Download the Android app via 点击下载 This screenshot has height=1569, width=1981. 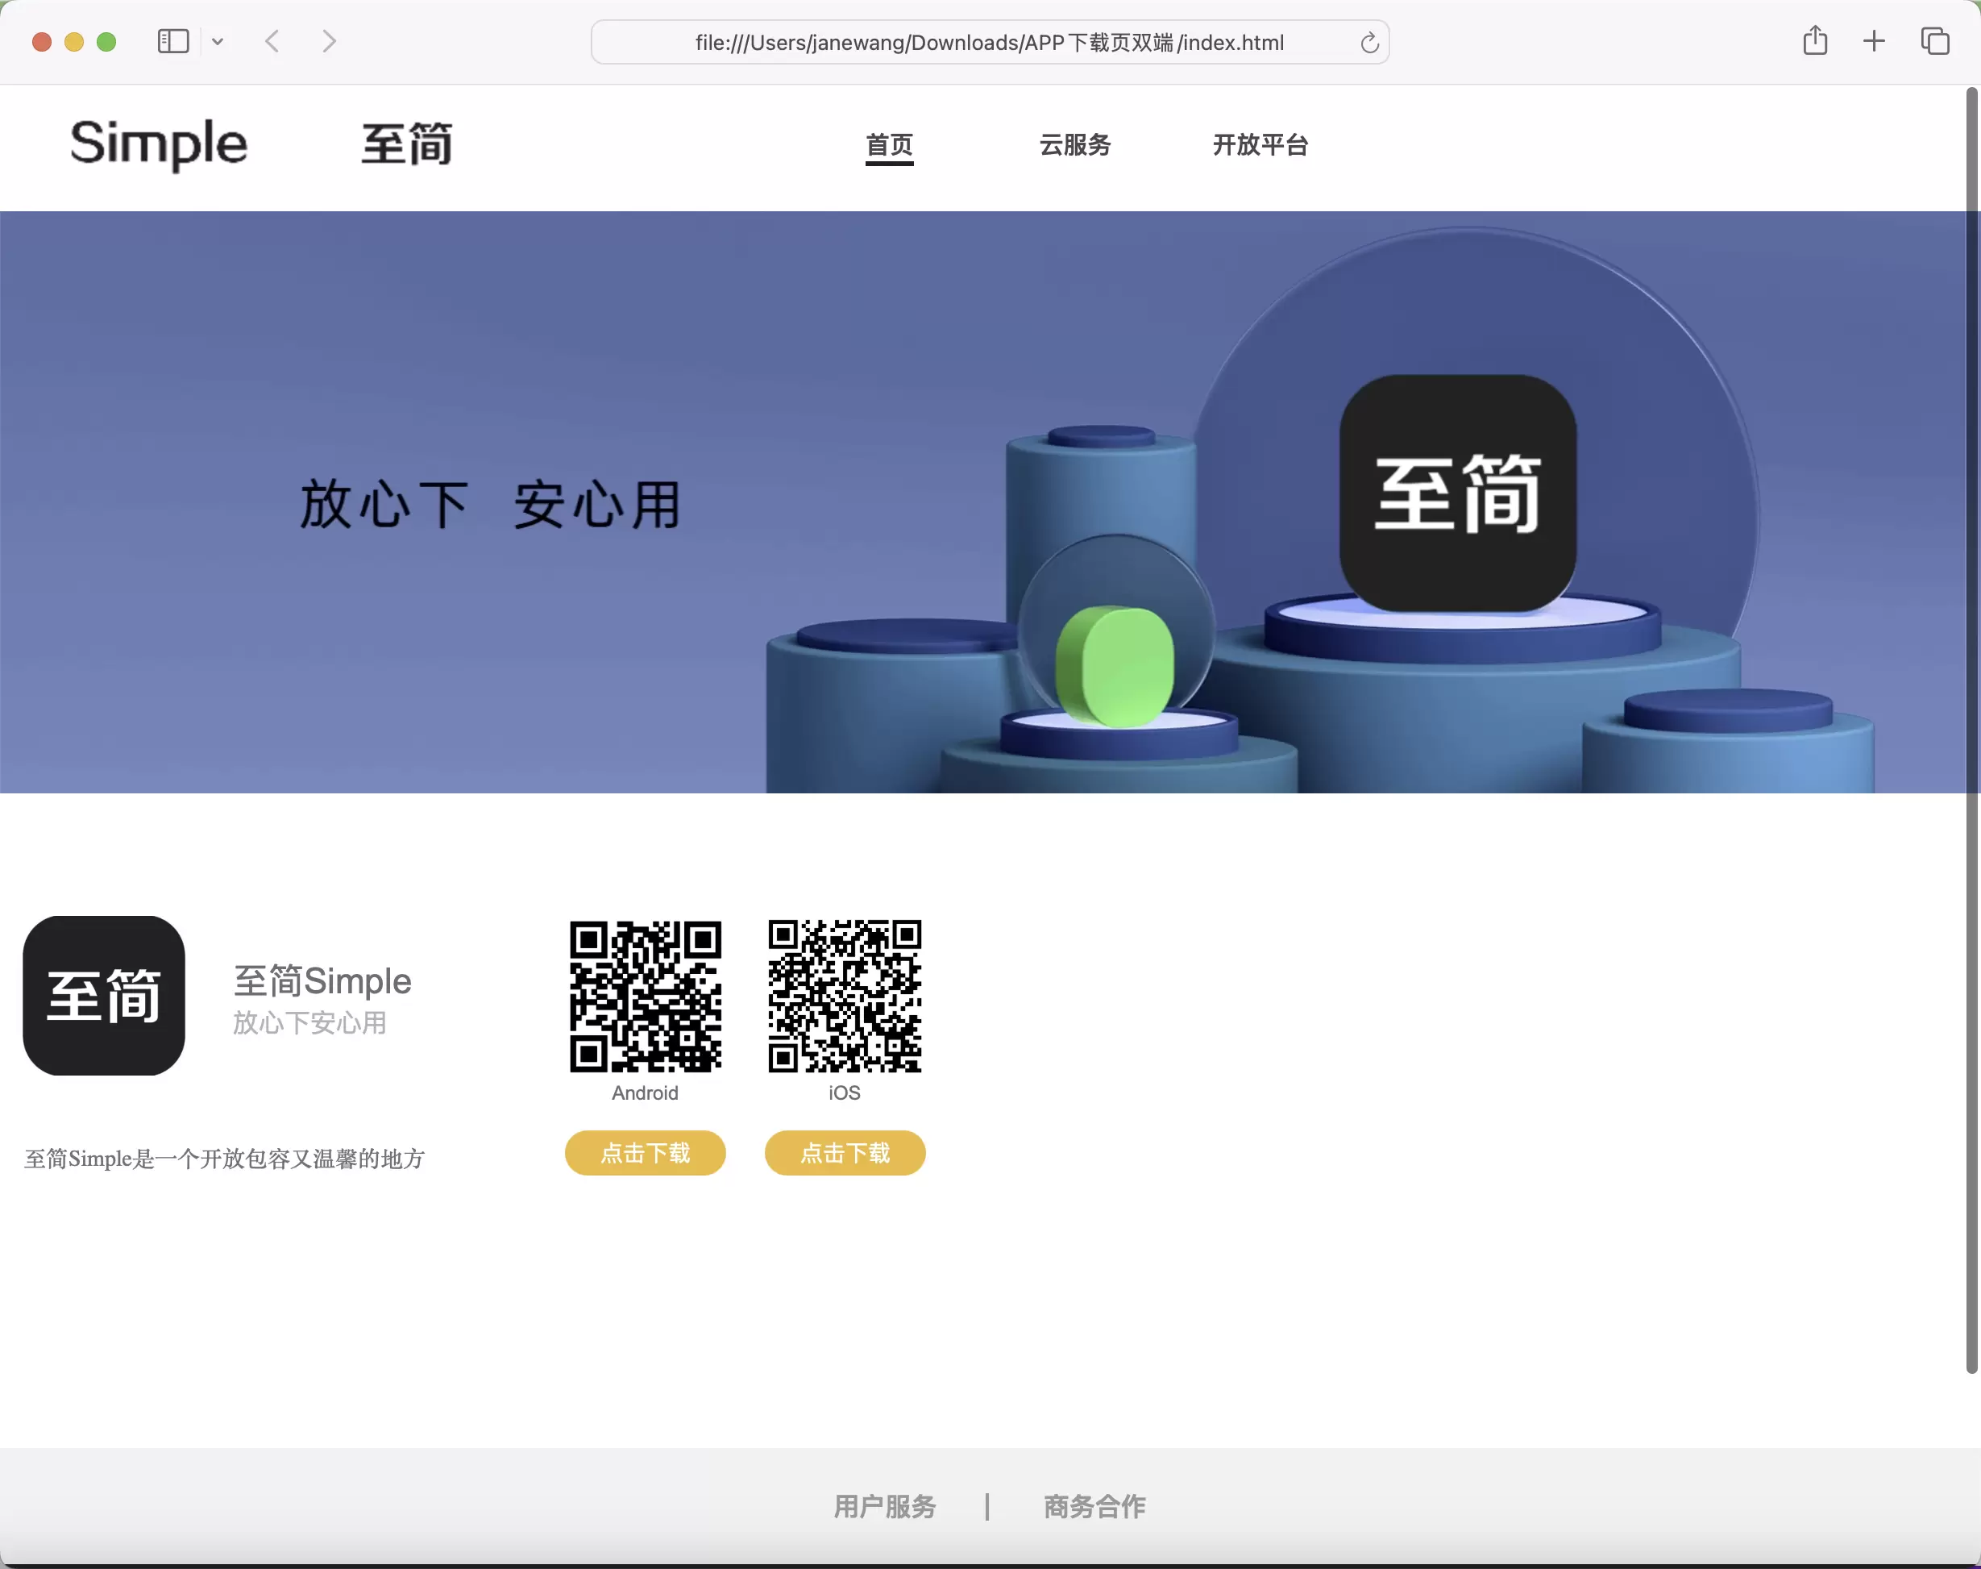(646, 1153)
